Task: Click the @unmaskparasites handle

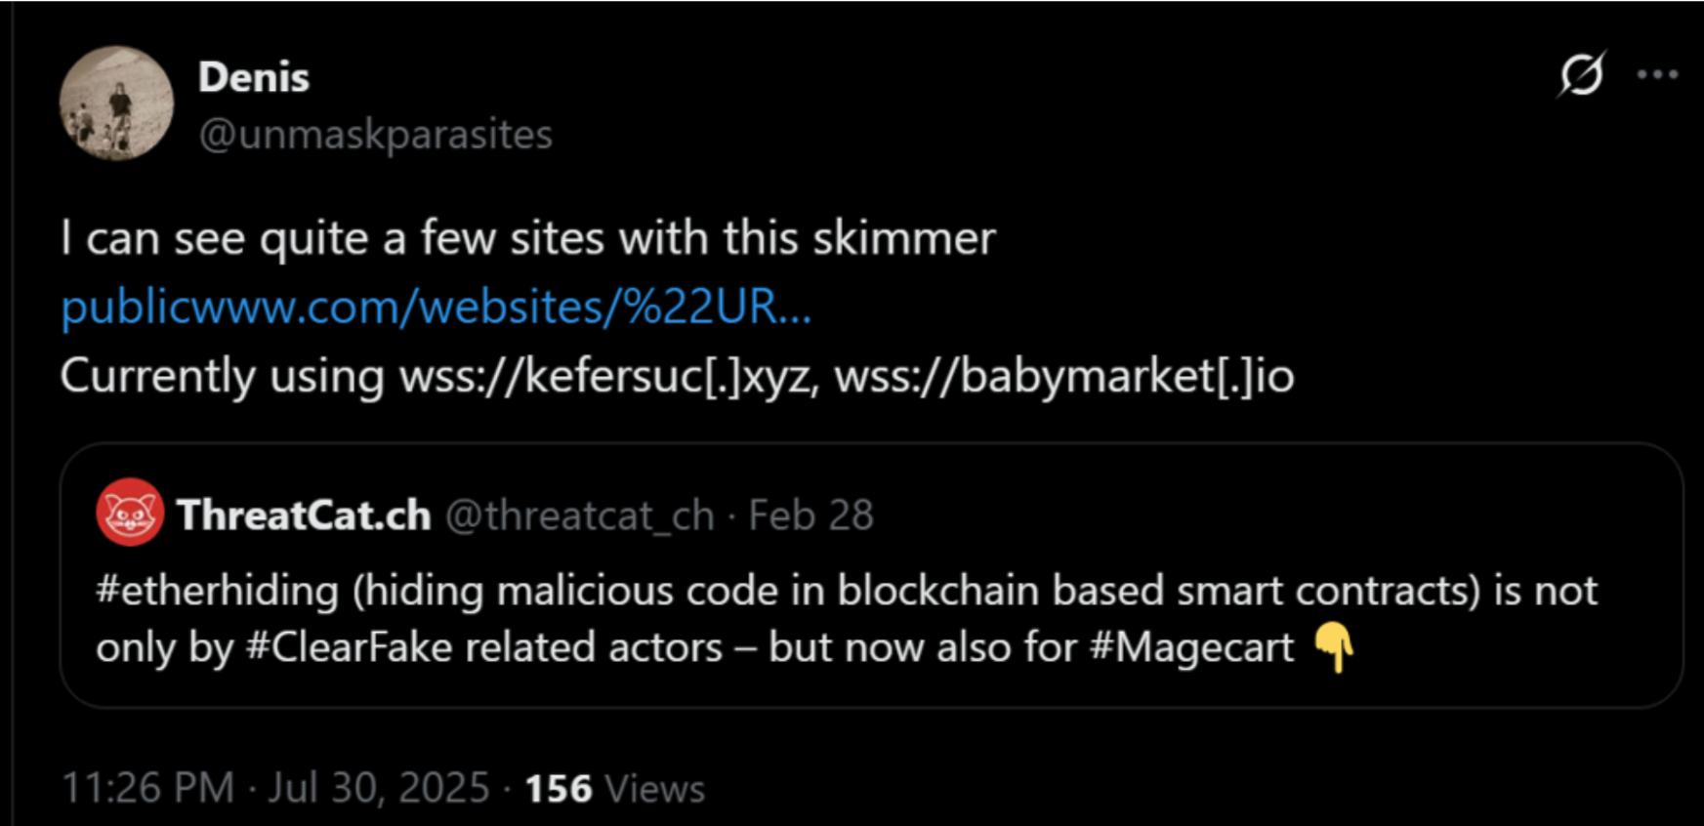Action: 375,135
